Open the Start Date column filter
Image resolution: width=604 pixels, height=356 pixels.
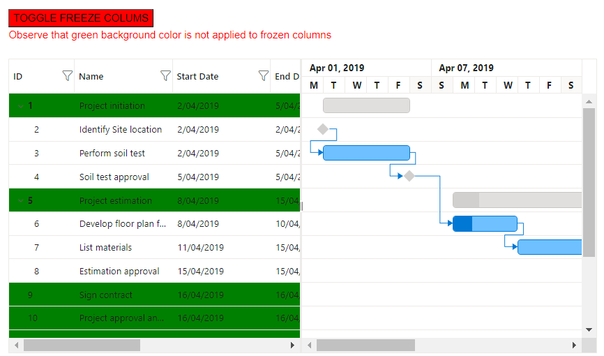263,76
